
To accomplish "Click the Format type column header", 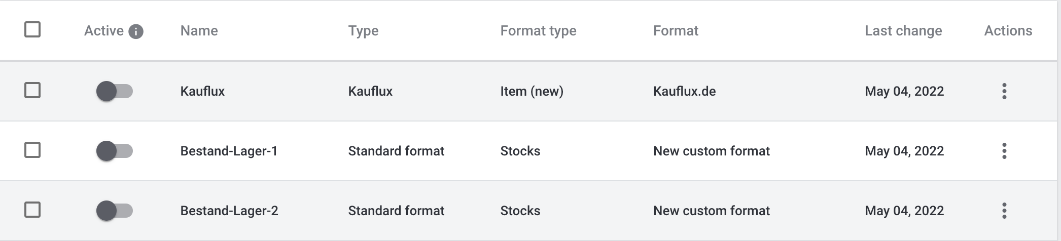I will coord(538,31).
